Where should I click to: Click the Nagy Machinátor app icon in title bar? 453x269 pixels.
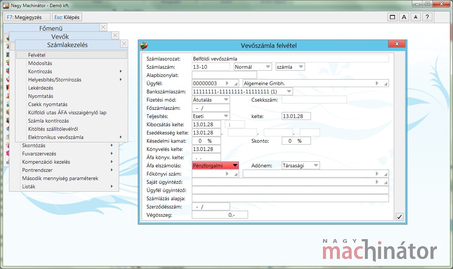coord(6,6)
